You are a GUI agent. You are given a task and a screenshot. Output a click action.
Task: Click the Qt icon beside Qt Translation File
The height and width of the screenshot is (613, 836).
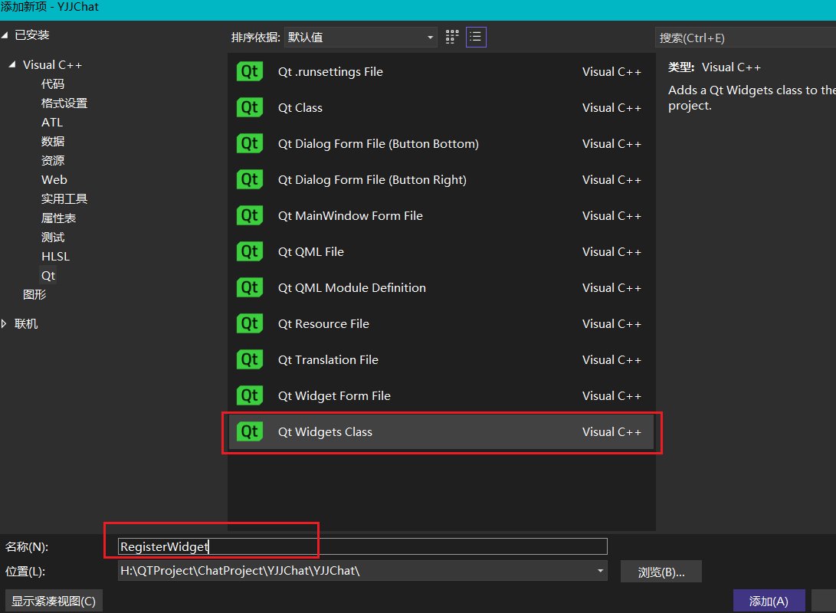pos(250,360)
